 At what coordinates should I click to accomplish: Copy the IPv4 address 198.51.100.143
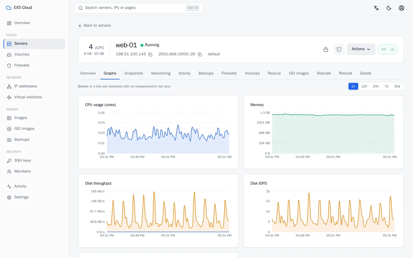tap(150, 54)
